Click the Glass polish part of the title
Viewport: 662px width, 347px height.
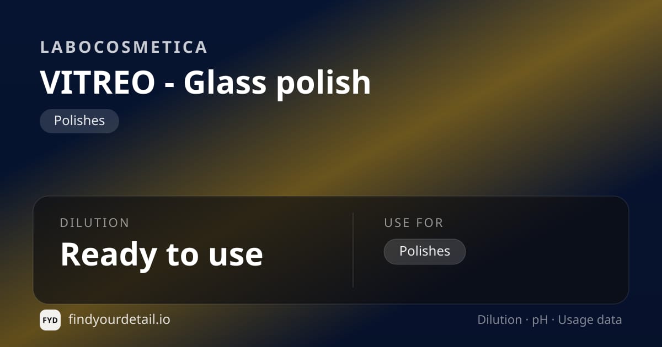(277, 84)
